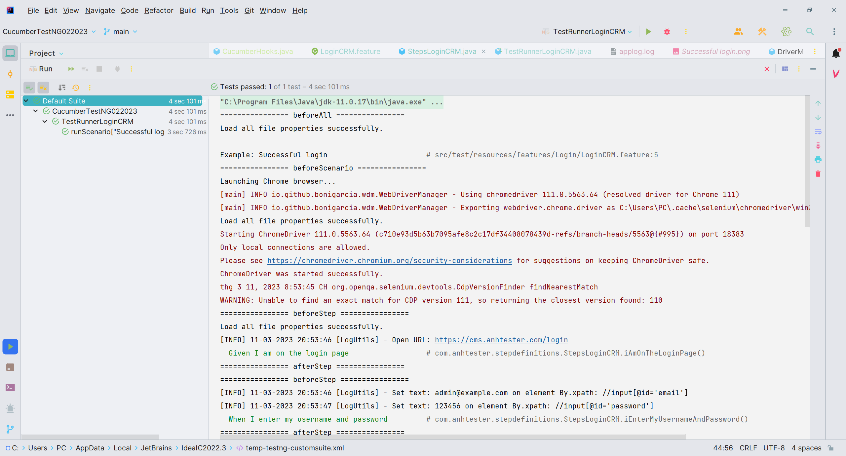Toggle Show Passed tests filter
Viewport: 846px width, 456px height.
29,88
